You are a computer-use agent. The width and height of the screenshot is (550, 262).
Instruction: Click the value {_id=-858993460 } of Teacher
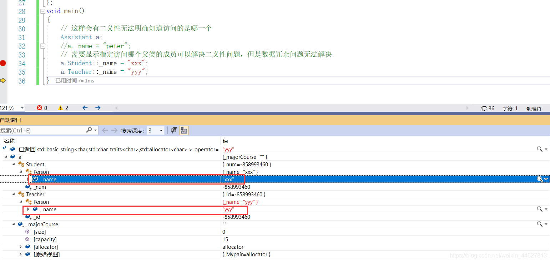pos(244,195)
